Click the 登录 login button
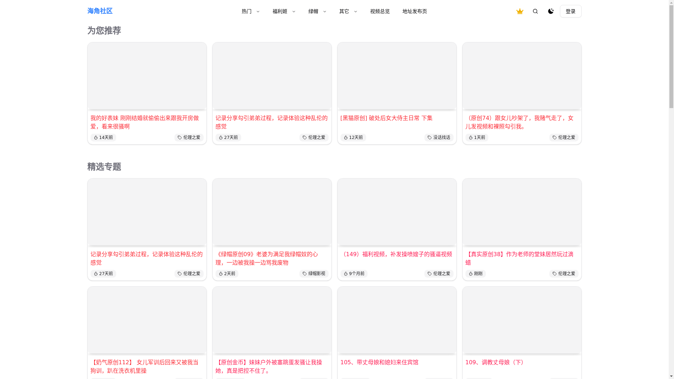This screenshot has height=379, width=674. 570,11
